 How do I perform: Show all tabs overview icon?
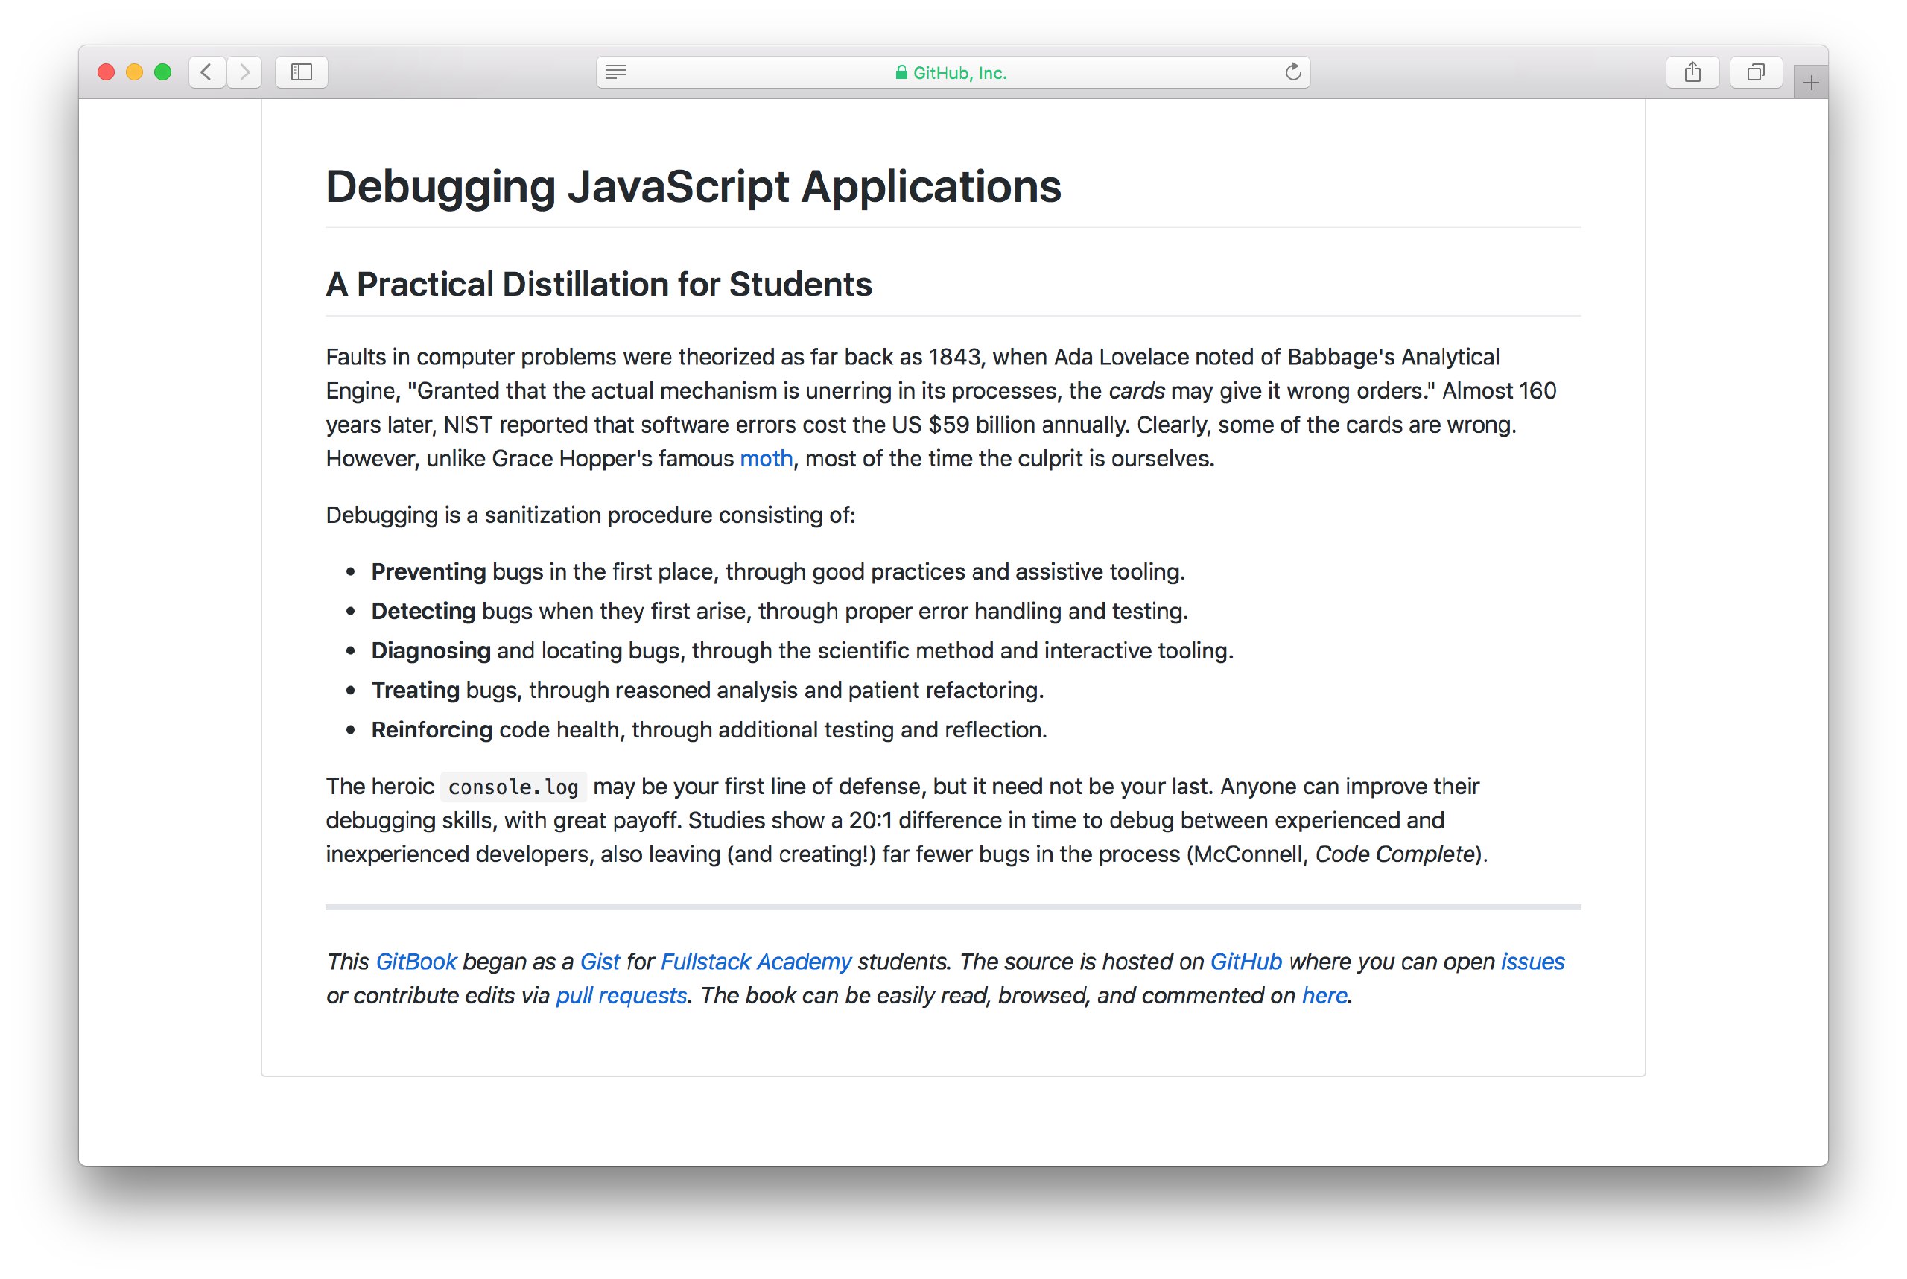click(x=1755, y=72)
